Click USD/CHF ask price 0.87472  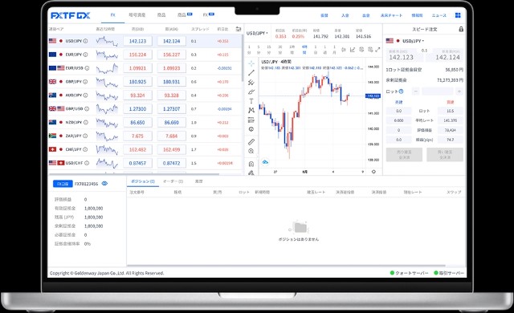171,163
